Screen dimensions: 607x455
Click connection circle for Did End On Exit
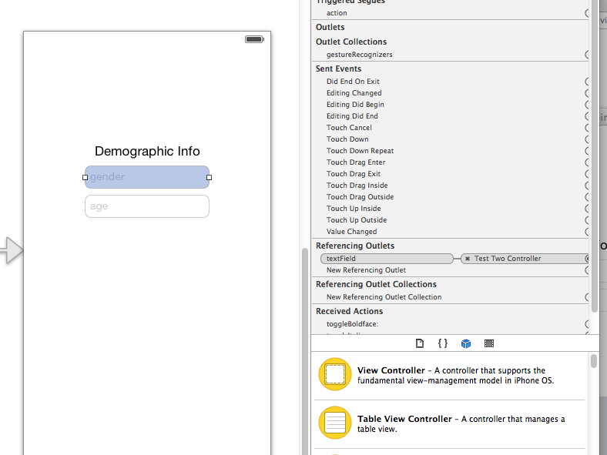click(587, 82)
